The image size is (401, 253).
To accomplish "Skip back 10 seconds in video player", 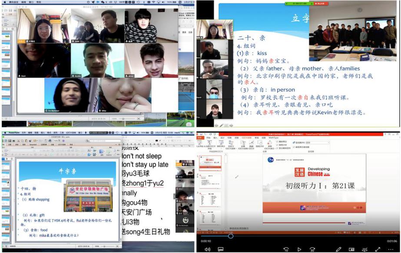I will pyautogui.click(x=286, y=249).
